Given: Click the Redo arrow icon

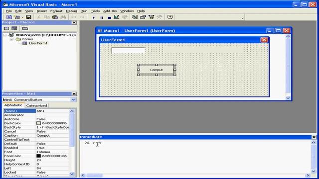Looking at the screenshot, I should pyautogui.click(x=82, y=17).
